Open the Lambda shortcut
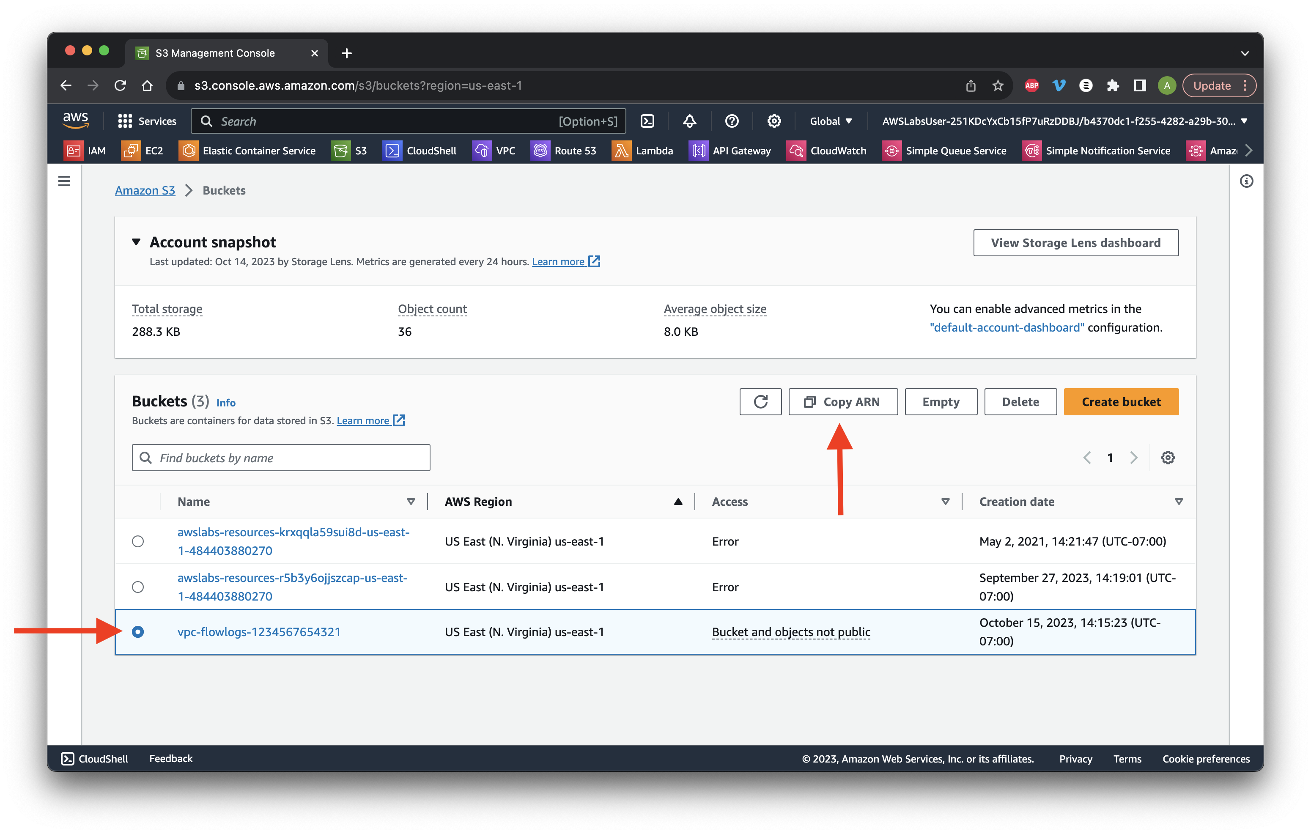The width and height of the screenshot is (1311, 834). click(x=642, y=151)
